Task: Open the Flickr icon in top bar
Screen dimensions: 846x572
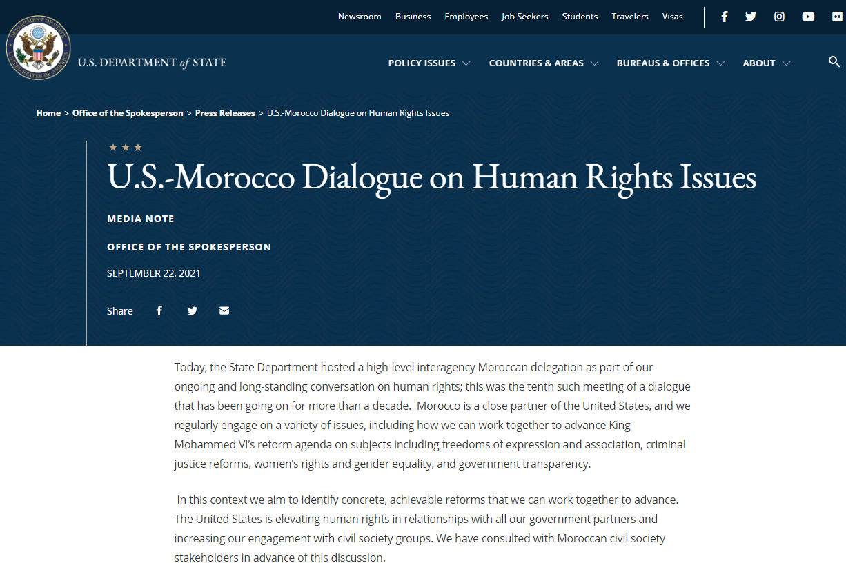Action: pos(836,17)
